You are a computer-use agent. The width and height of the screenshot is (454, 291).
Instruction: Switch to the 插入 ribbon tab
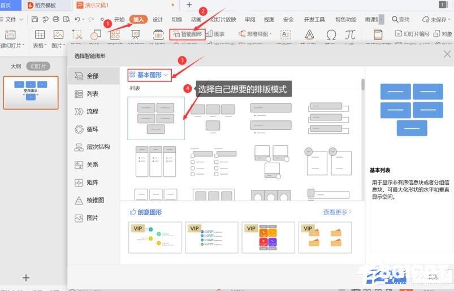(x=139, y=19)
